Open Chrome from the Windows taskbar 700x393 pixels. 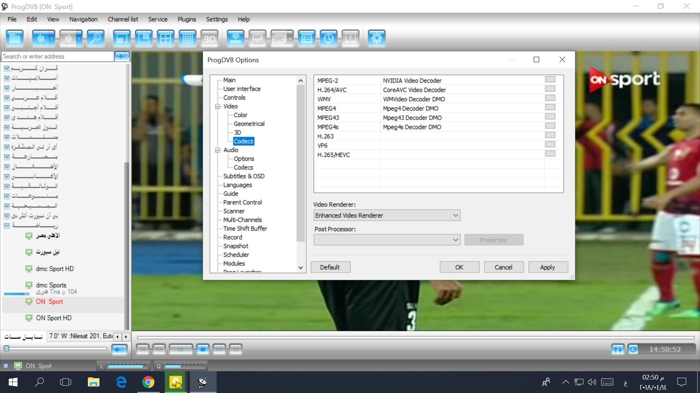point(148,382)
